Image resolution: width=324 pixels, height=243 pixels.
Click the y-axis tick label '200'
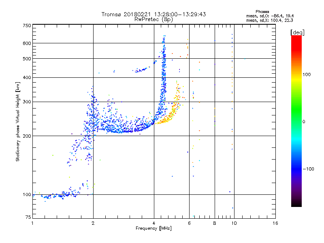27,136
